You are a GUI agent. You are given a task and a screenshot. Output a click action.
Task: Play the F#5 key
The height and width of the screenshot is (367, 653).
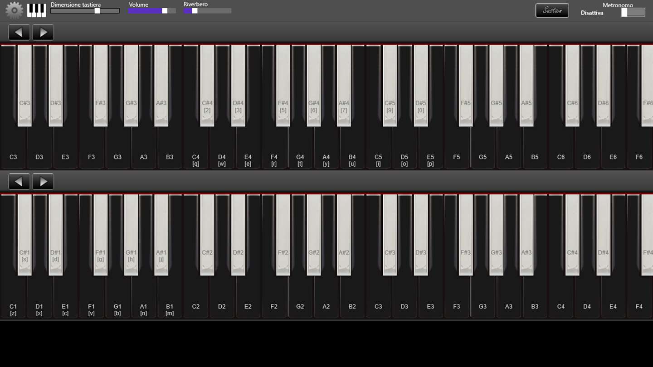466,86
